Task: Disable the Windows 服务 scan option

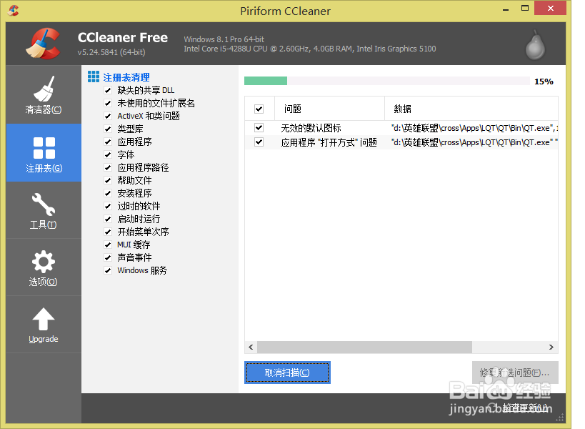Action: pyautogui.click(x=107, y=270)
